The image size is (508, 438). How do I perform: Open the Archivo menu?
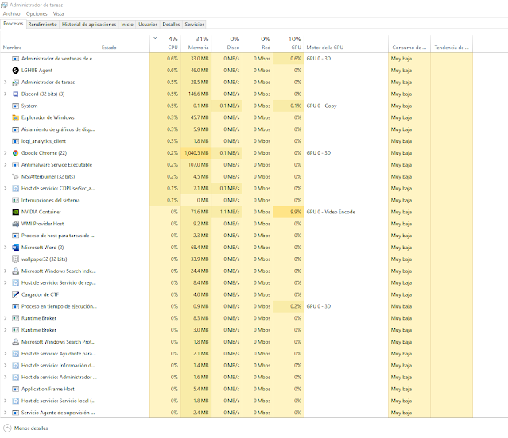(11, 14)
